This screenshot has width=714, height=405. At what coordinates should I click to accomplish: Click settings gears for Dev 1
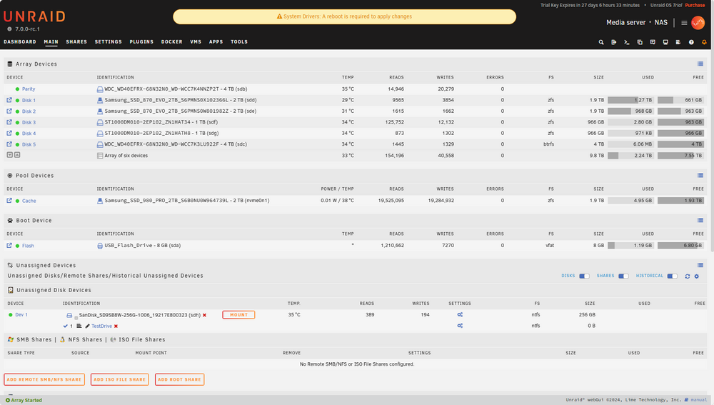point(460,315)
